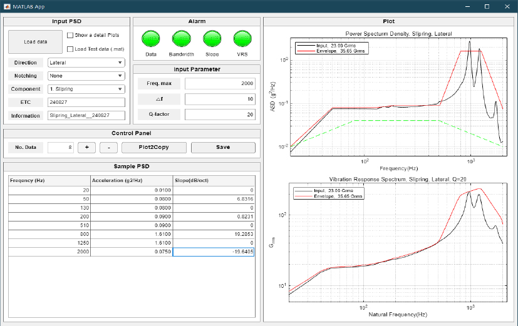Click the green Data alarm lamp

tap(151, 39)
